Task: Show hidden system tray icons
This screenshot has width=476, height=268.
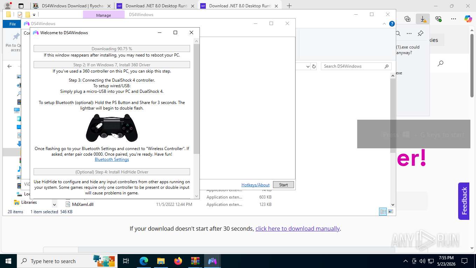Action: 405,261
